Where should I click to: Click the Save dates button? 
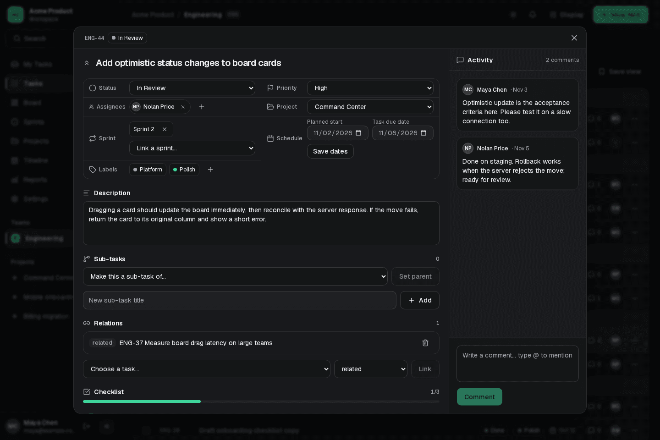[x=330, y=151]
